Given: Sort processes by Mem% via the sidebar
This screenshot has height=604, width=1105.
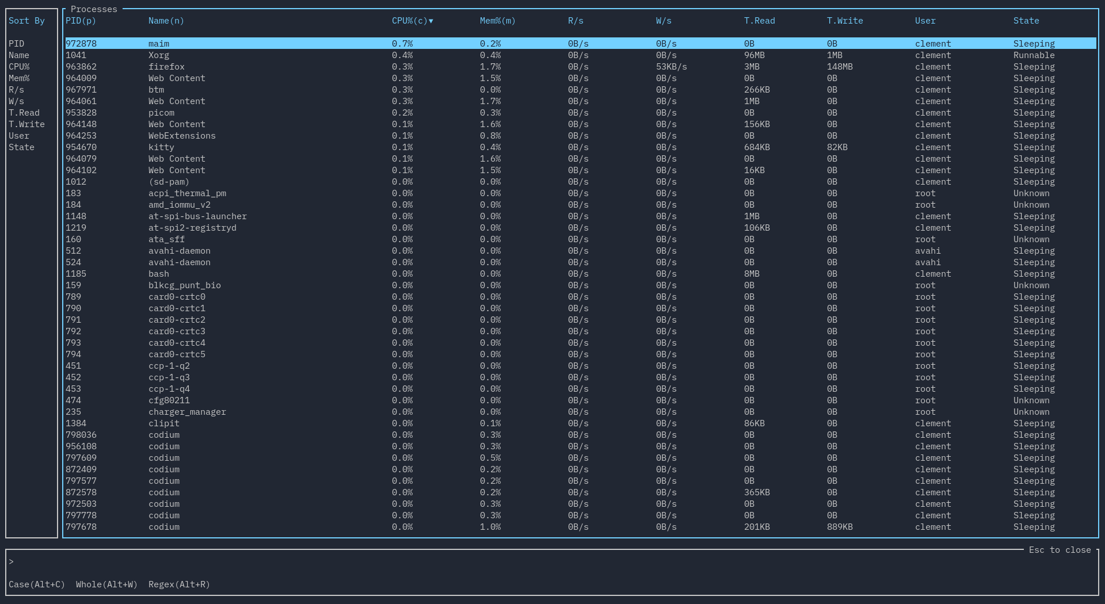Looking at the screenshot, I should (x=19, y=78).
